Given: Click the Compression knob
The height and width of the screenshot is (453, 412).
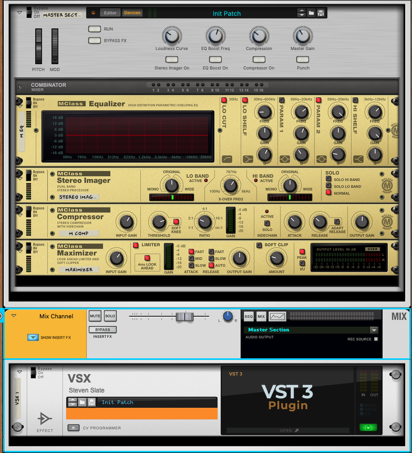Looking at the screenshot, I should point(259,36).
